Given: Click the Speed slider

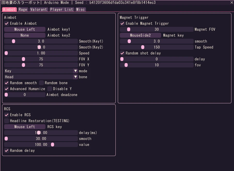Looking at the screenshot, I should coord(41,53).
